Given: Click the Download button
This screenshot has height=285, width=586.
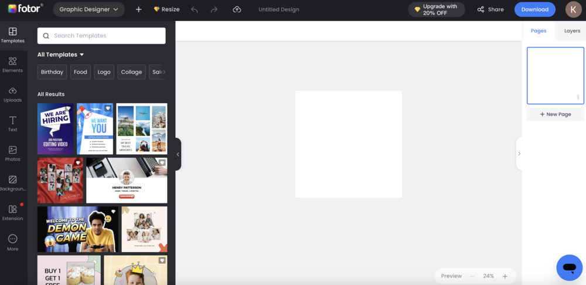Looking at the screenshot, I should point(534,9).
